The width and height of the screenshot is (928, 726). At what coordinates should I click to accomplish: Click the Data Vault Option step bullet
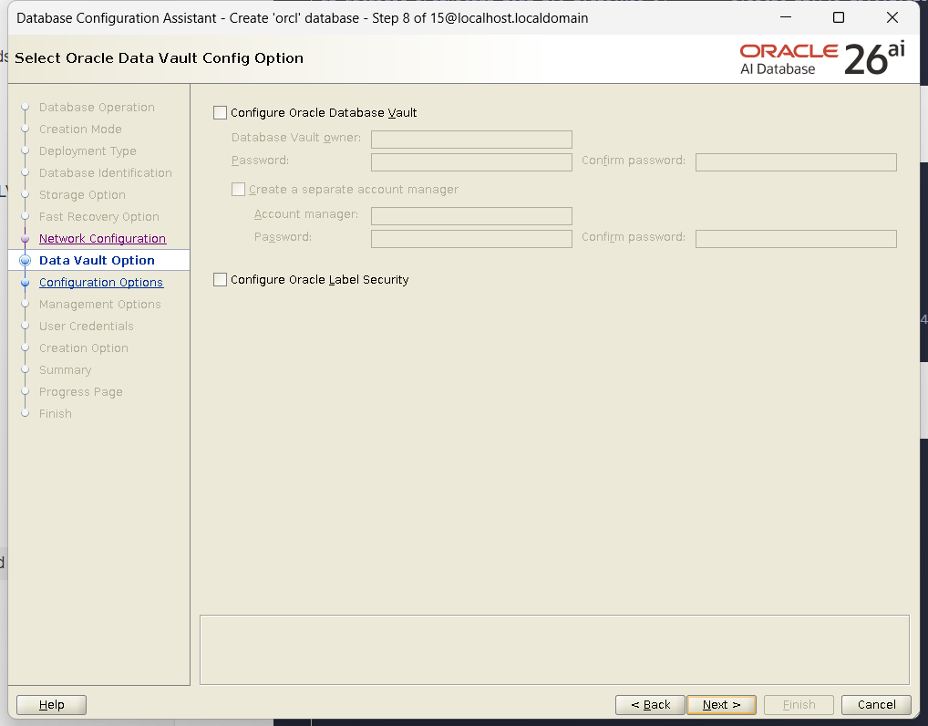[25, 261]
